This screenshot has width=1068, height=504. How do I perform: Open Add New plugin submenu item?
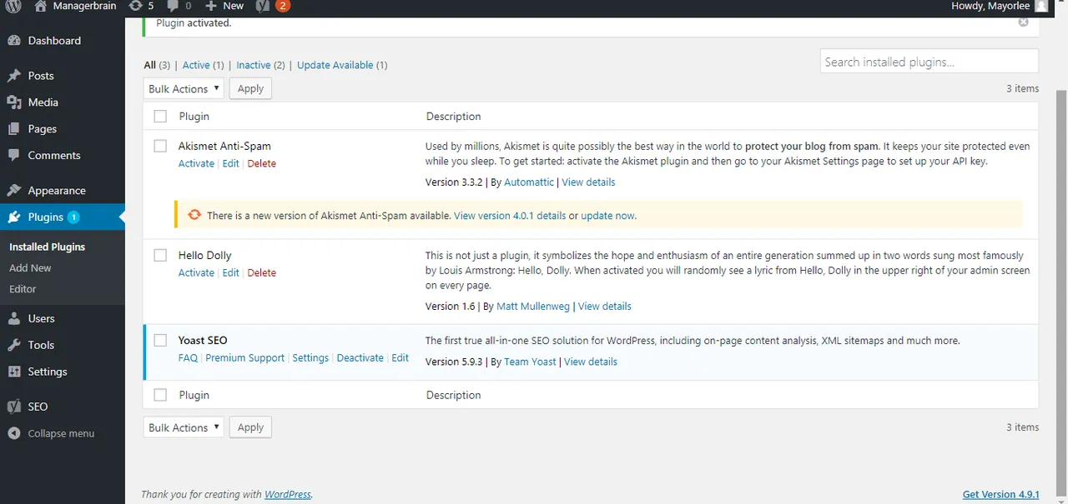[30, 268]
